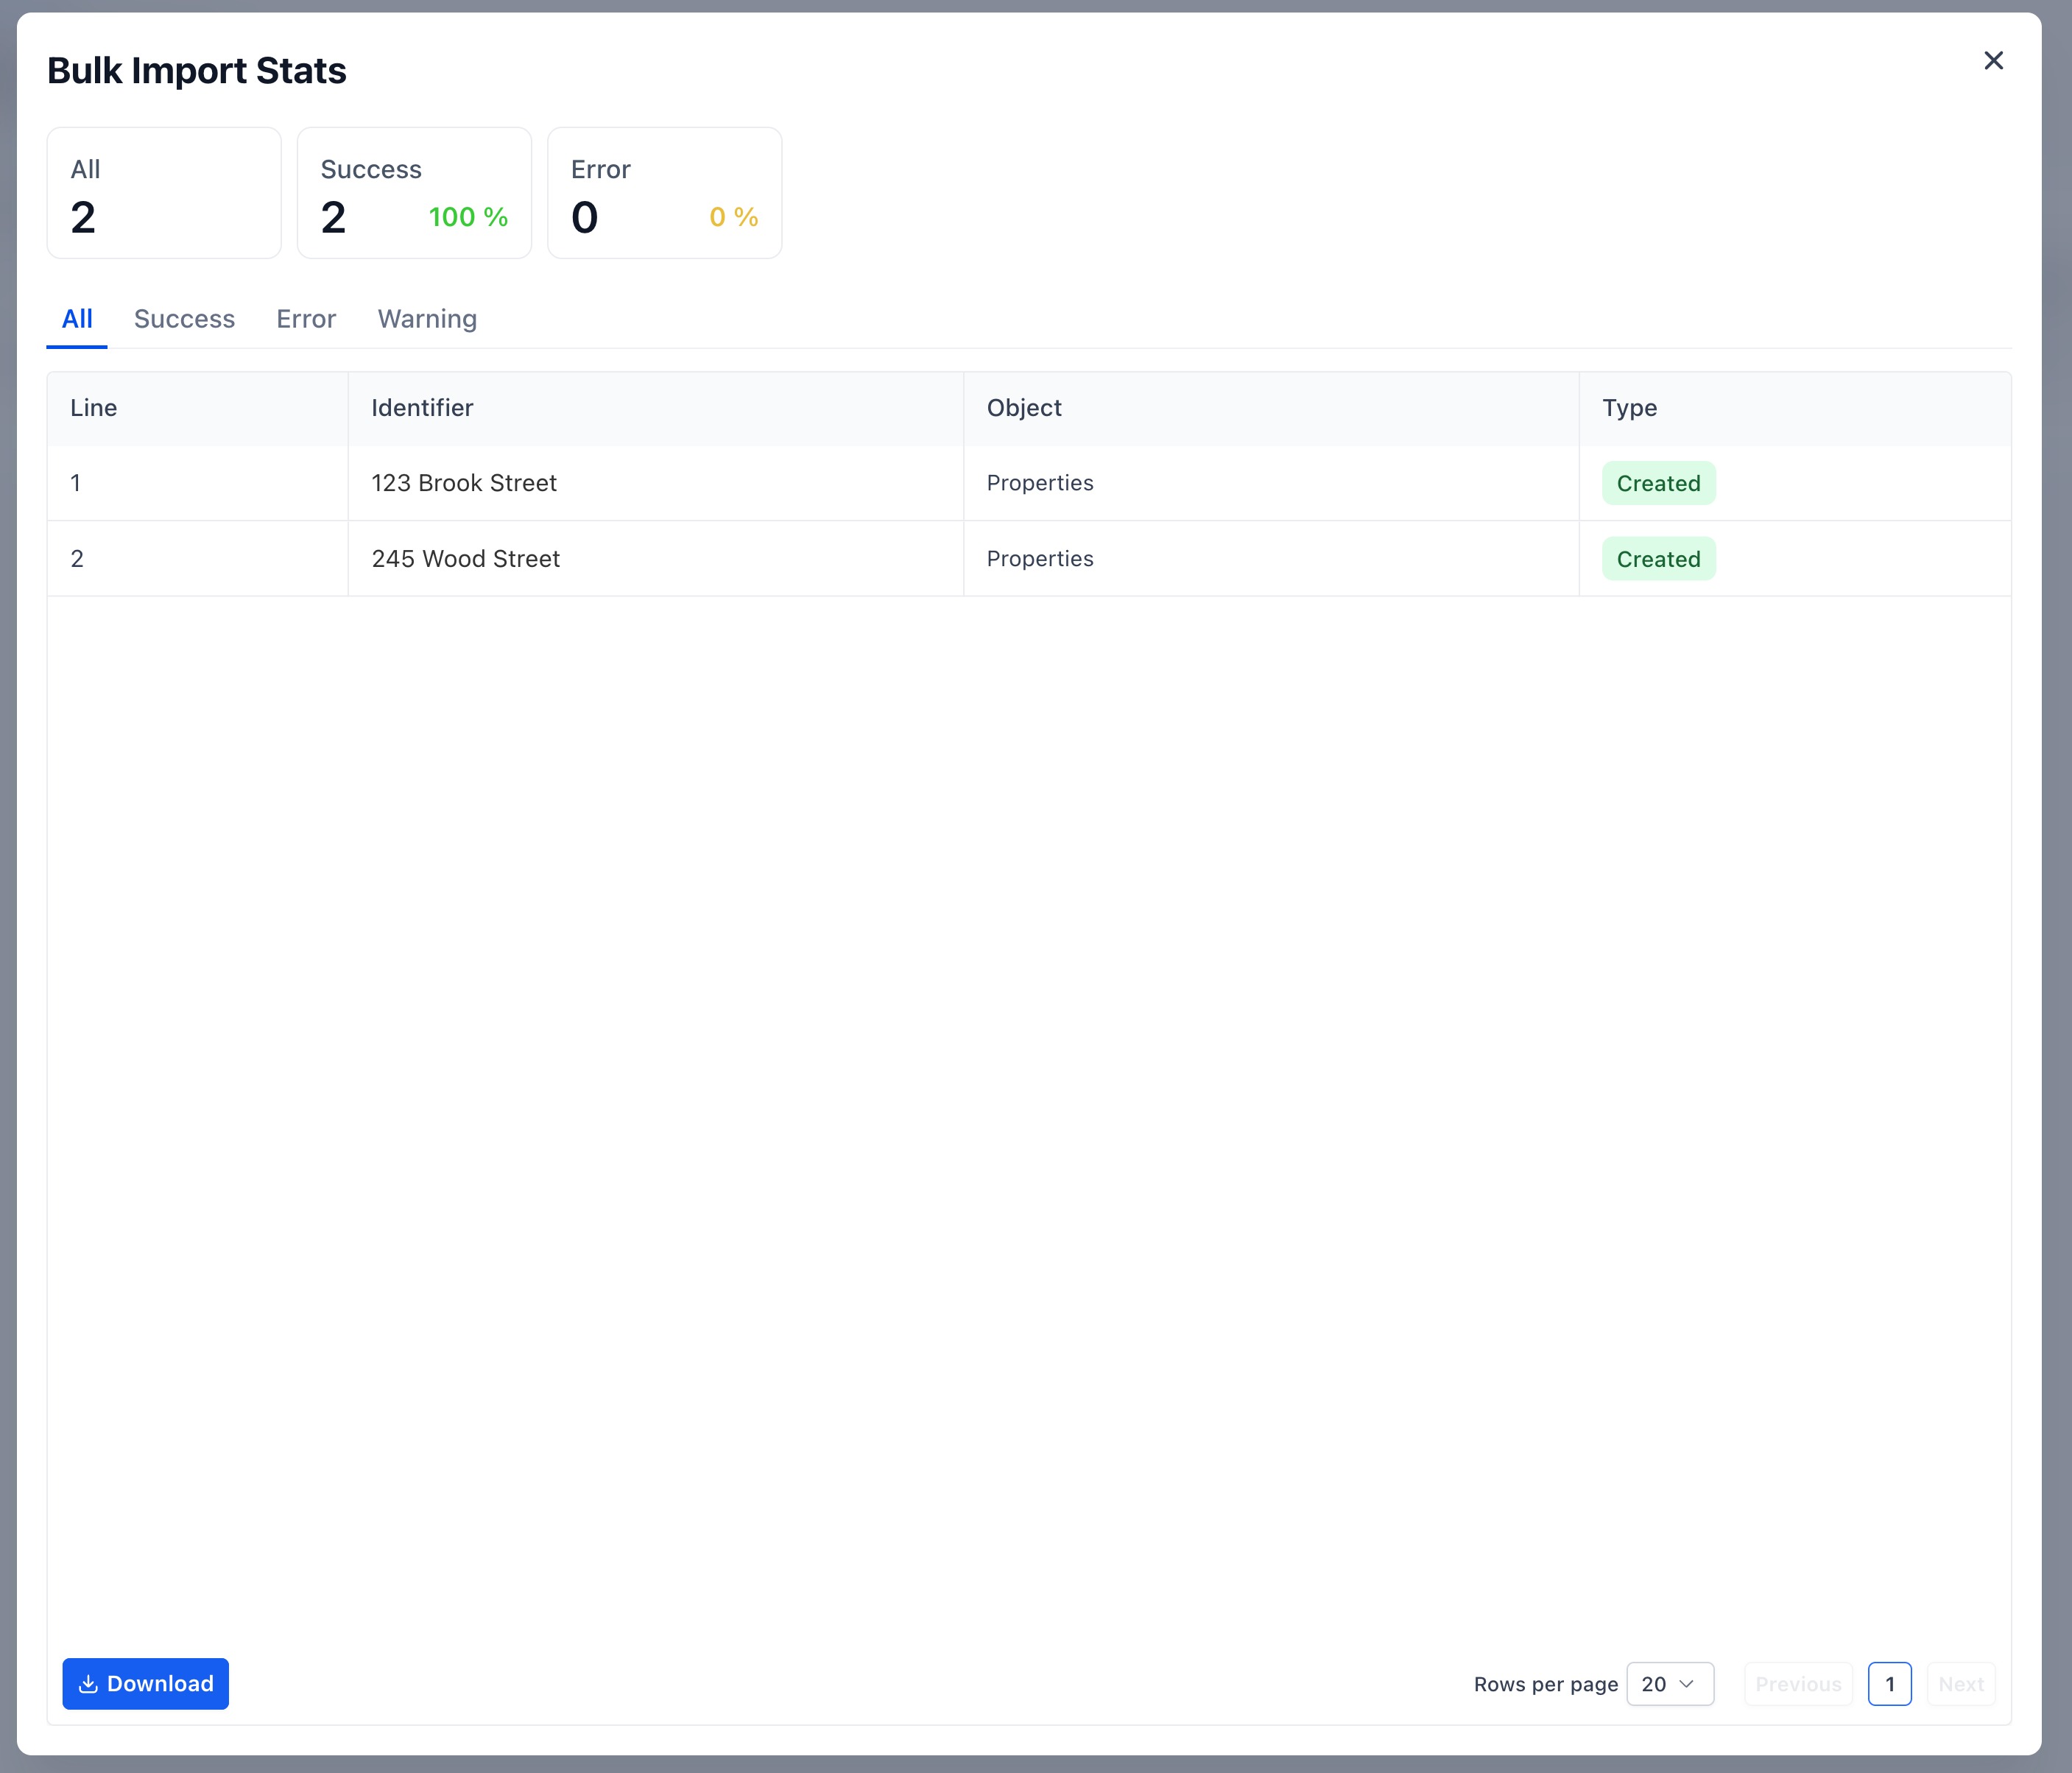Select the All tab
Viewport: 2072px width, 1773px height.
tap(77, 319)
